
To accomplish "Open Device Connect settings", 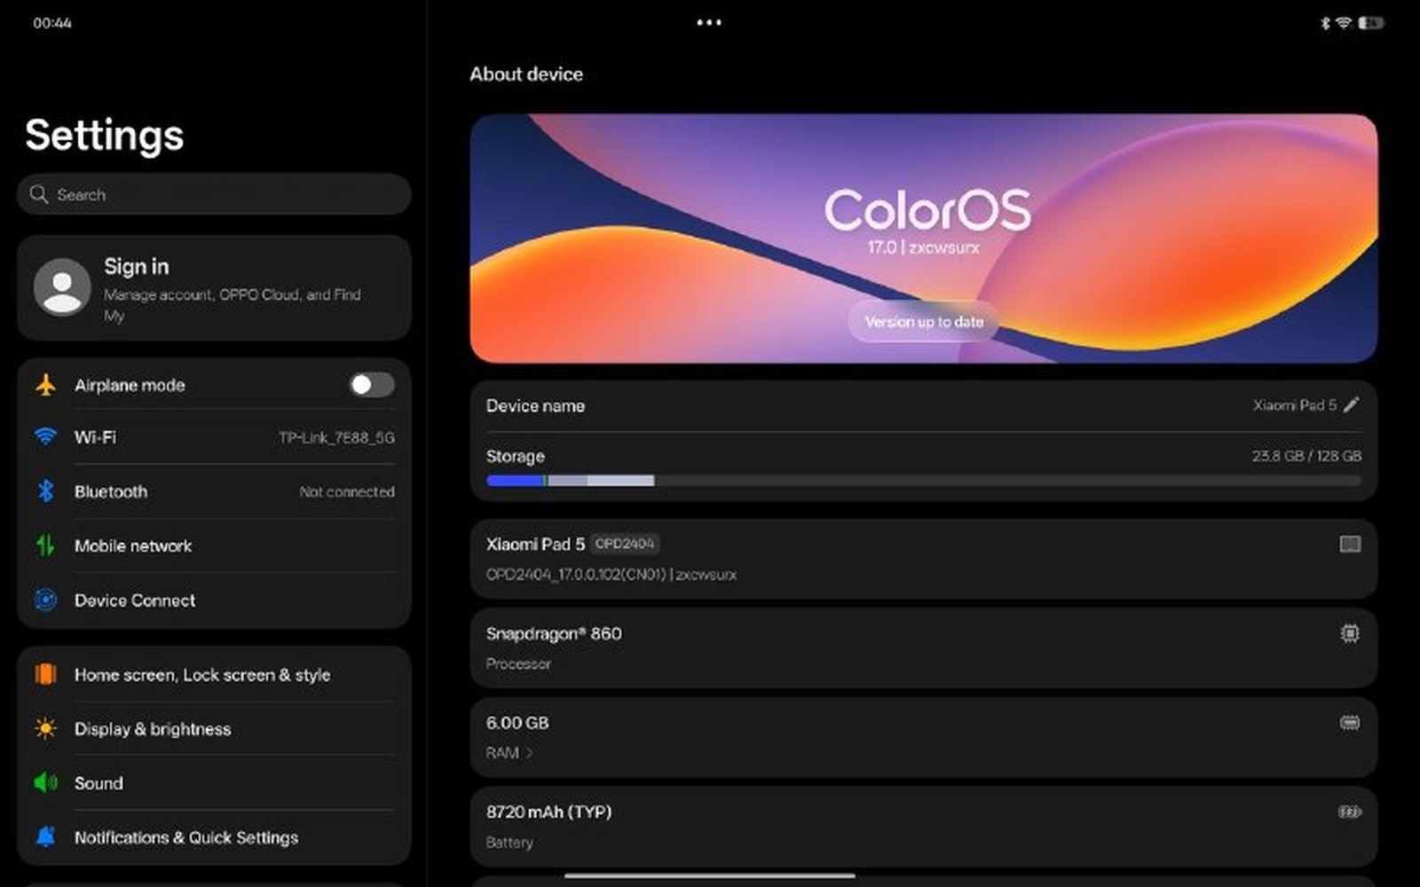I will (x=214, y=600).
